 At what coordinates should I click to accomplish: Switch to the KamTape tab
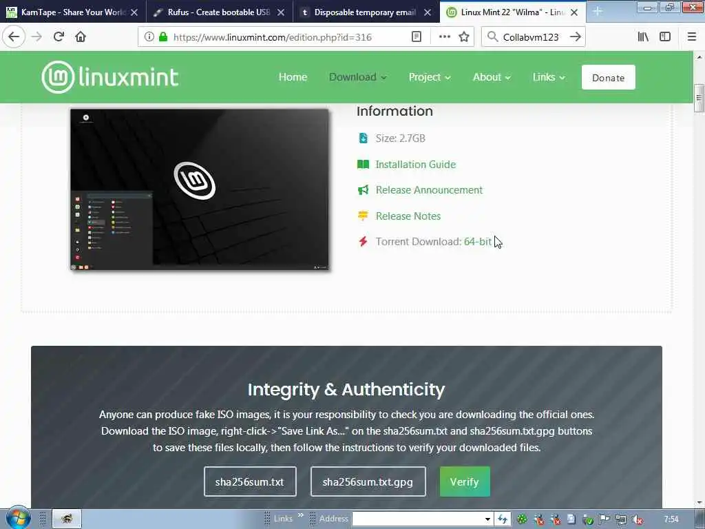(73, 12)
